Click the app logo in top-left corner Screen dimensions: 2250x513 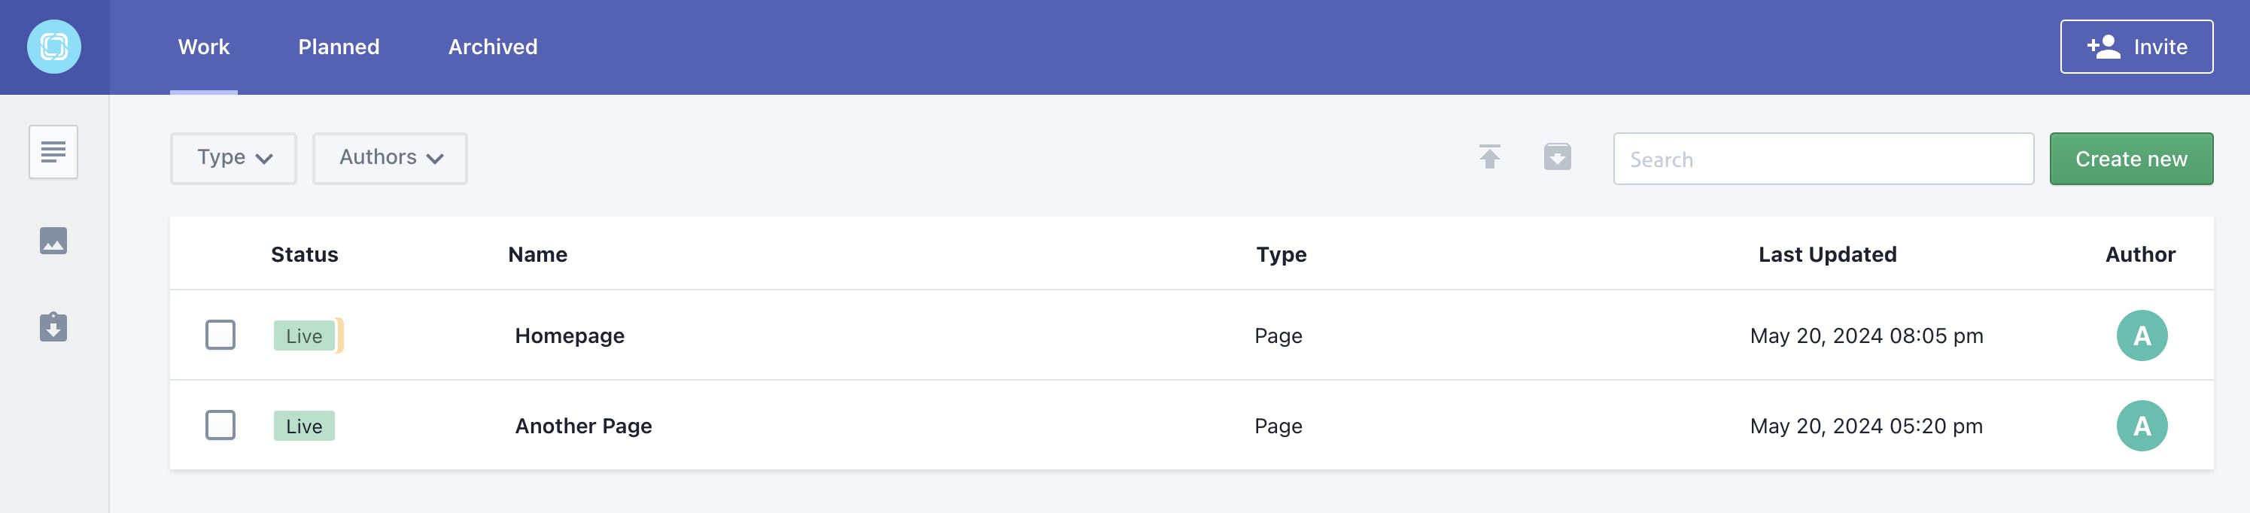(x=54, y=47)
